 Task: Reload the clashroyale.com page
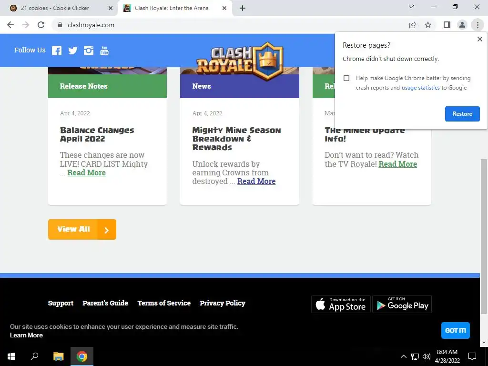[x=41, y=25]
